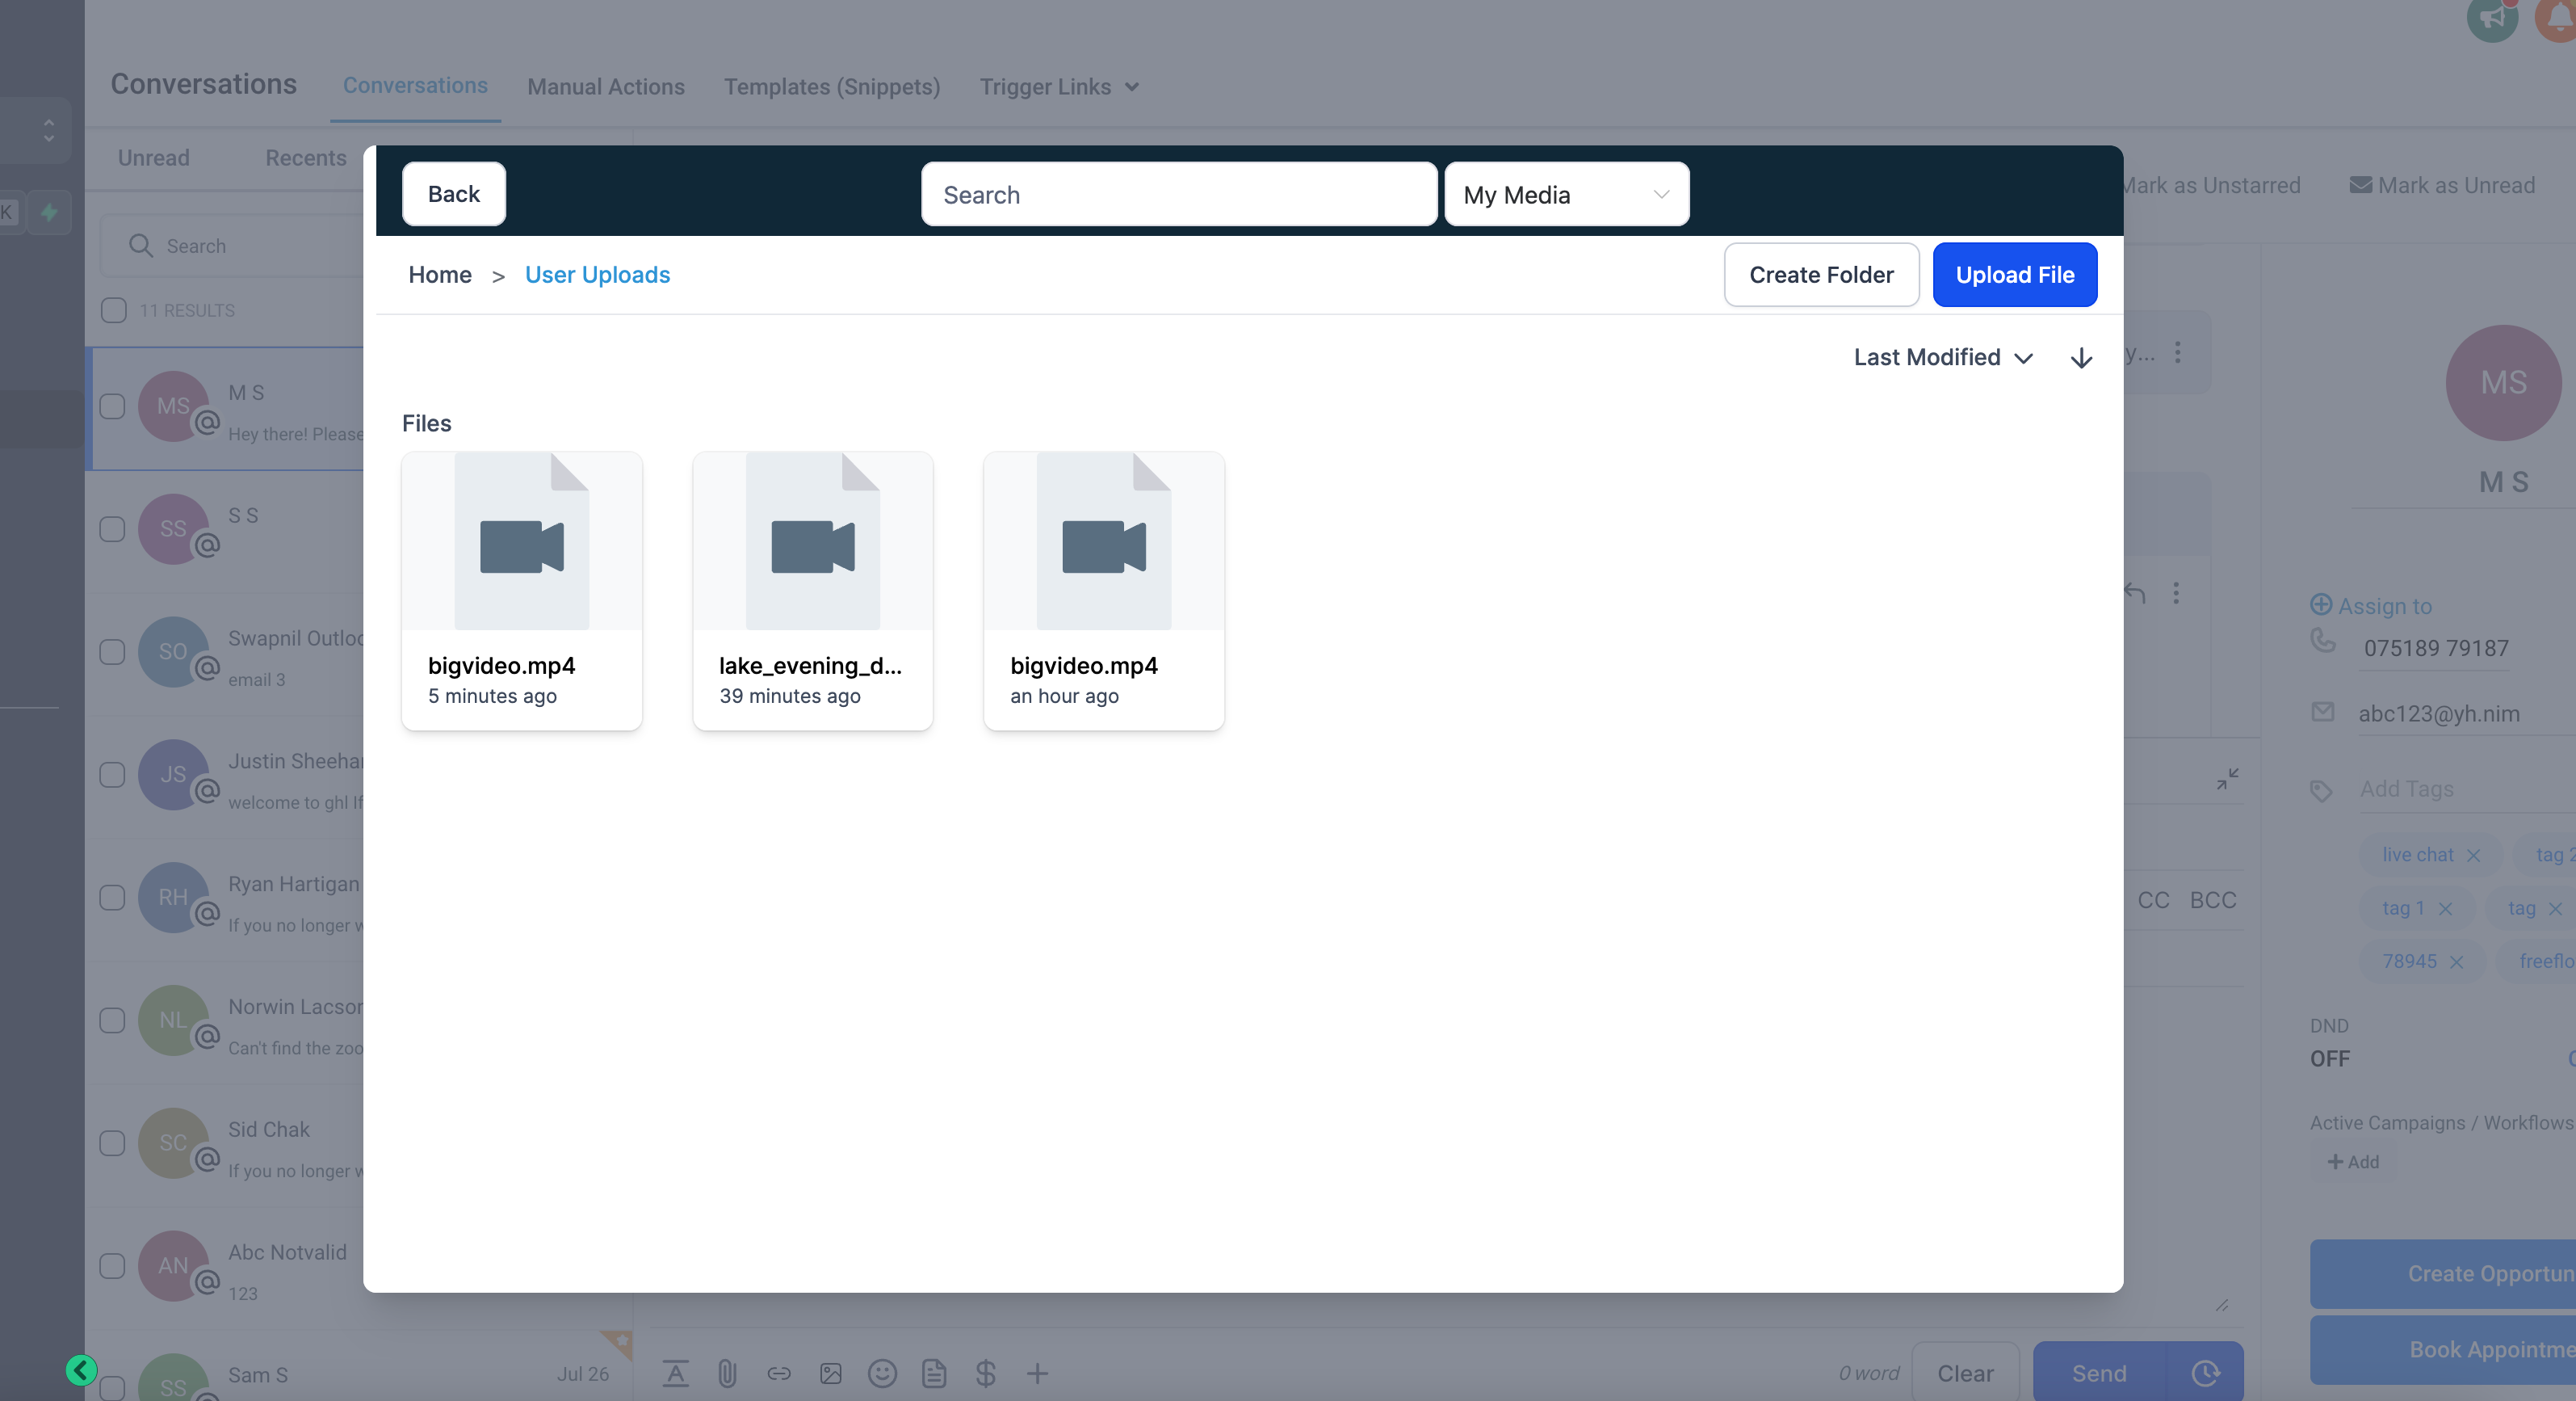Click the Upload File button

[x=2014, y=274]
